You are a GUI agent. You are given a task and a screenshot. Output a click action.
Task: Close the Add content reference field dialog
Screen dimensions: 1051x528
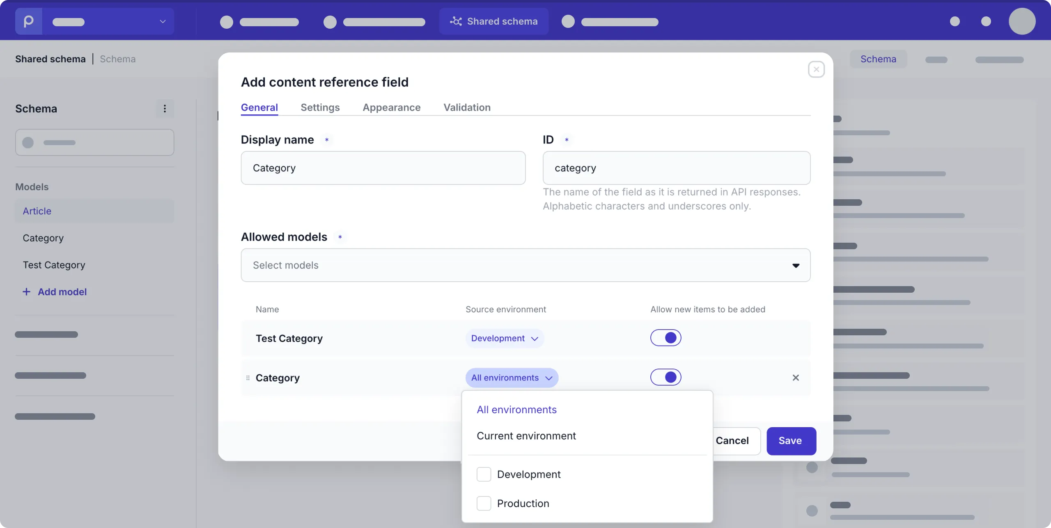pos(816,69)
